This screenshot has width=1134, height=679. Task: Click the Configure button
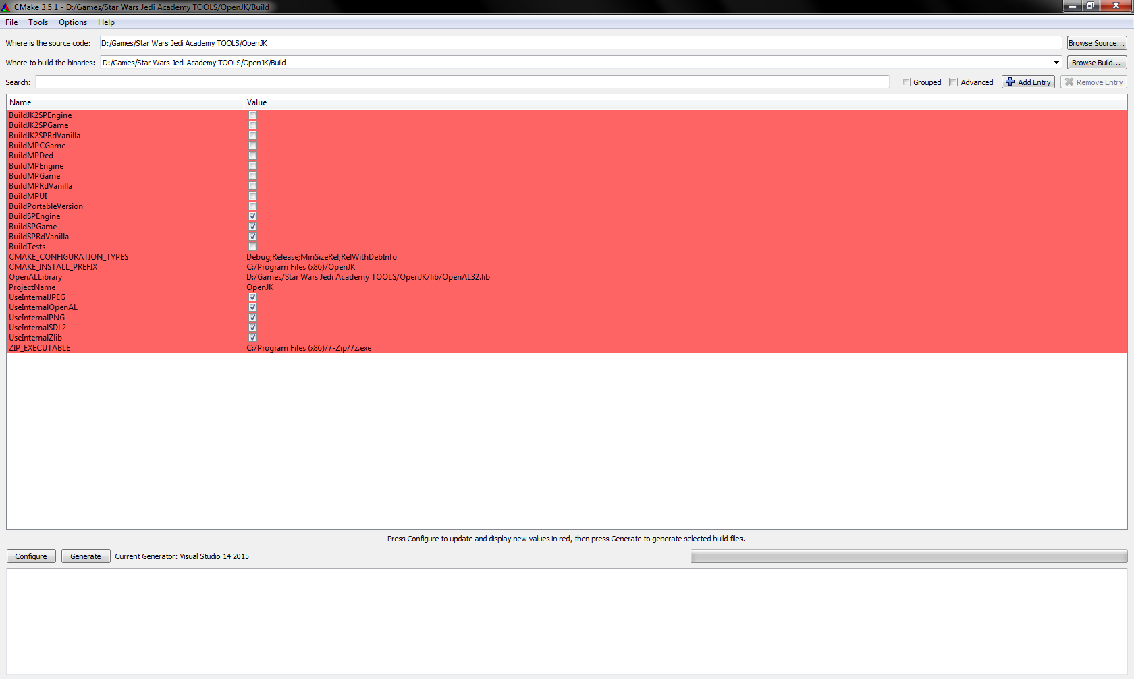pos(31,556)
